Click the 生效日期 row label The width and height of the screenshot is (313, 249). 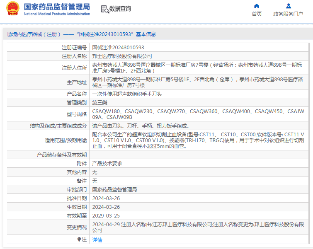click(x=77, y=207)
